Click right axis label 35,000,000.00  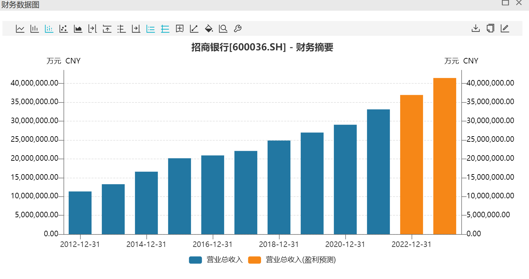coord(490,102)
